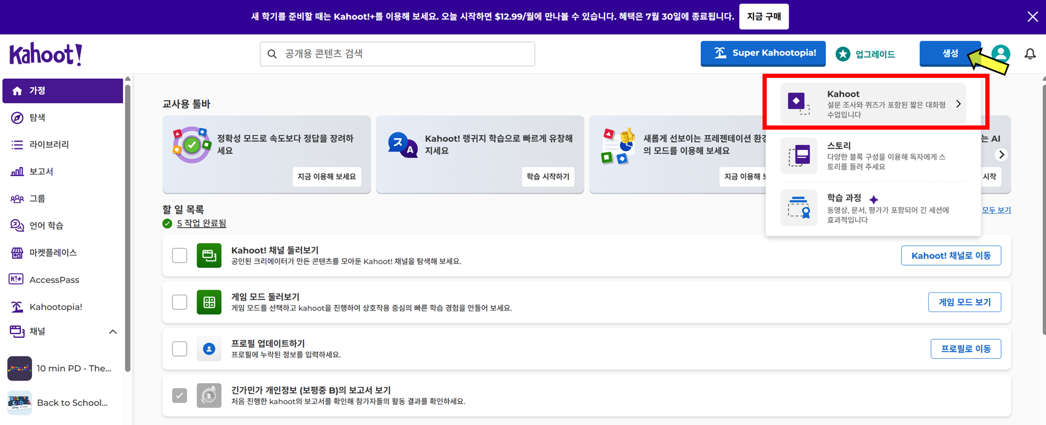Select 학습 과정 from the create menu
The width and height of the screenshot is (1046, 425).
tap(873, 208)
